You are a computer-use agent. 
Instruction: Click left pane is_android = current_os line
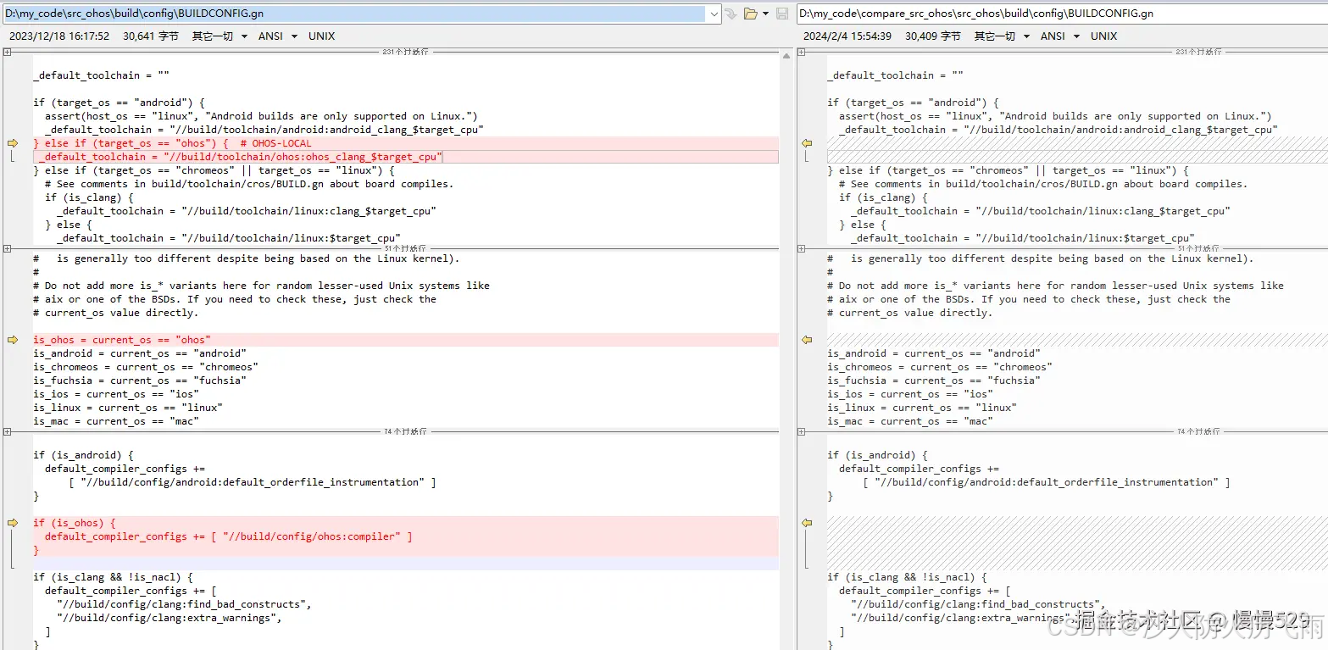pos(140,353)
